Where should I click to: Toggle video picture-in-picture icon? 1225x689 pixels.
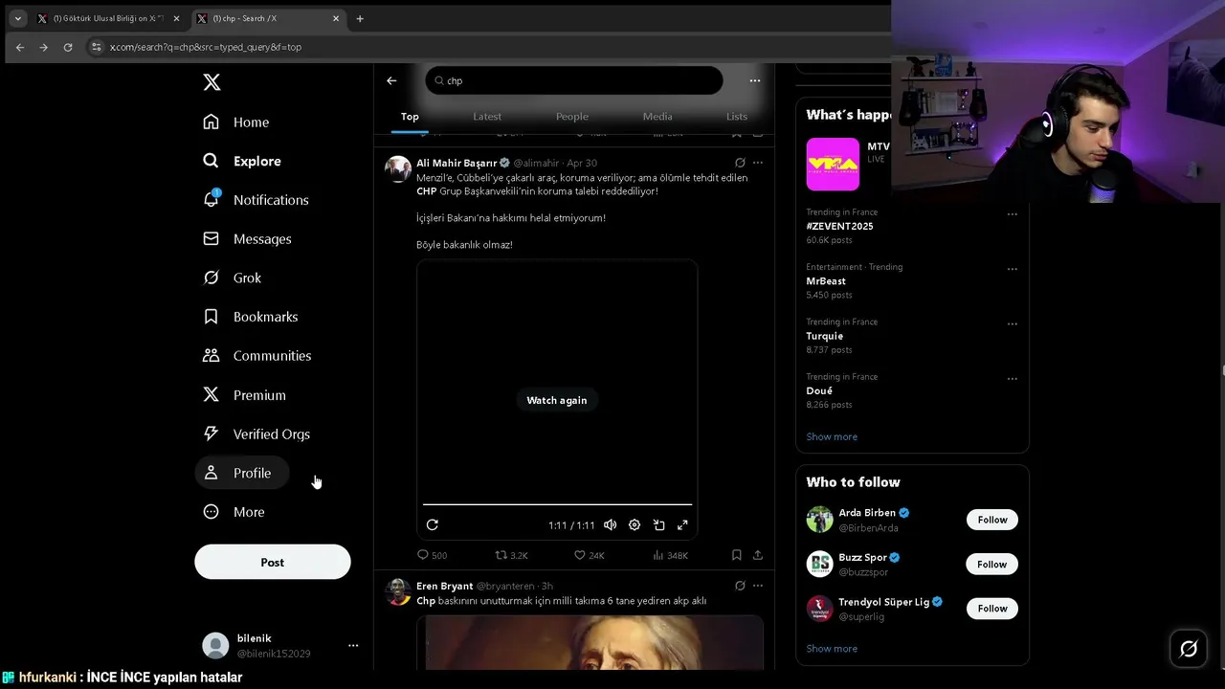tap(659, 524)
